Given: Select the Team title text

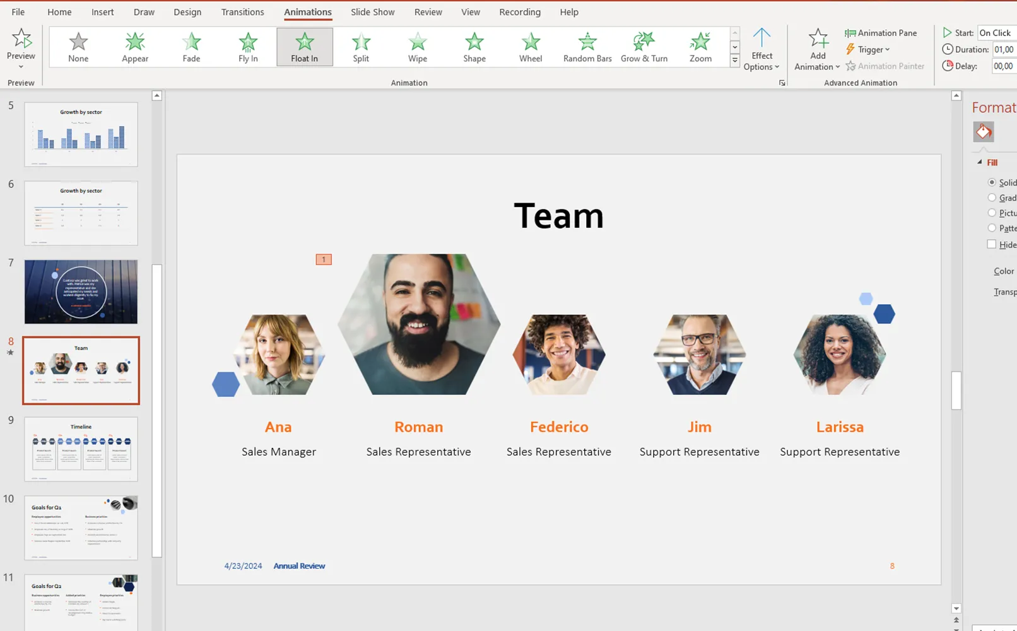Looking at the screenshot, I should [x=559, y=216].
